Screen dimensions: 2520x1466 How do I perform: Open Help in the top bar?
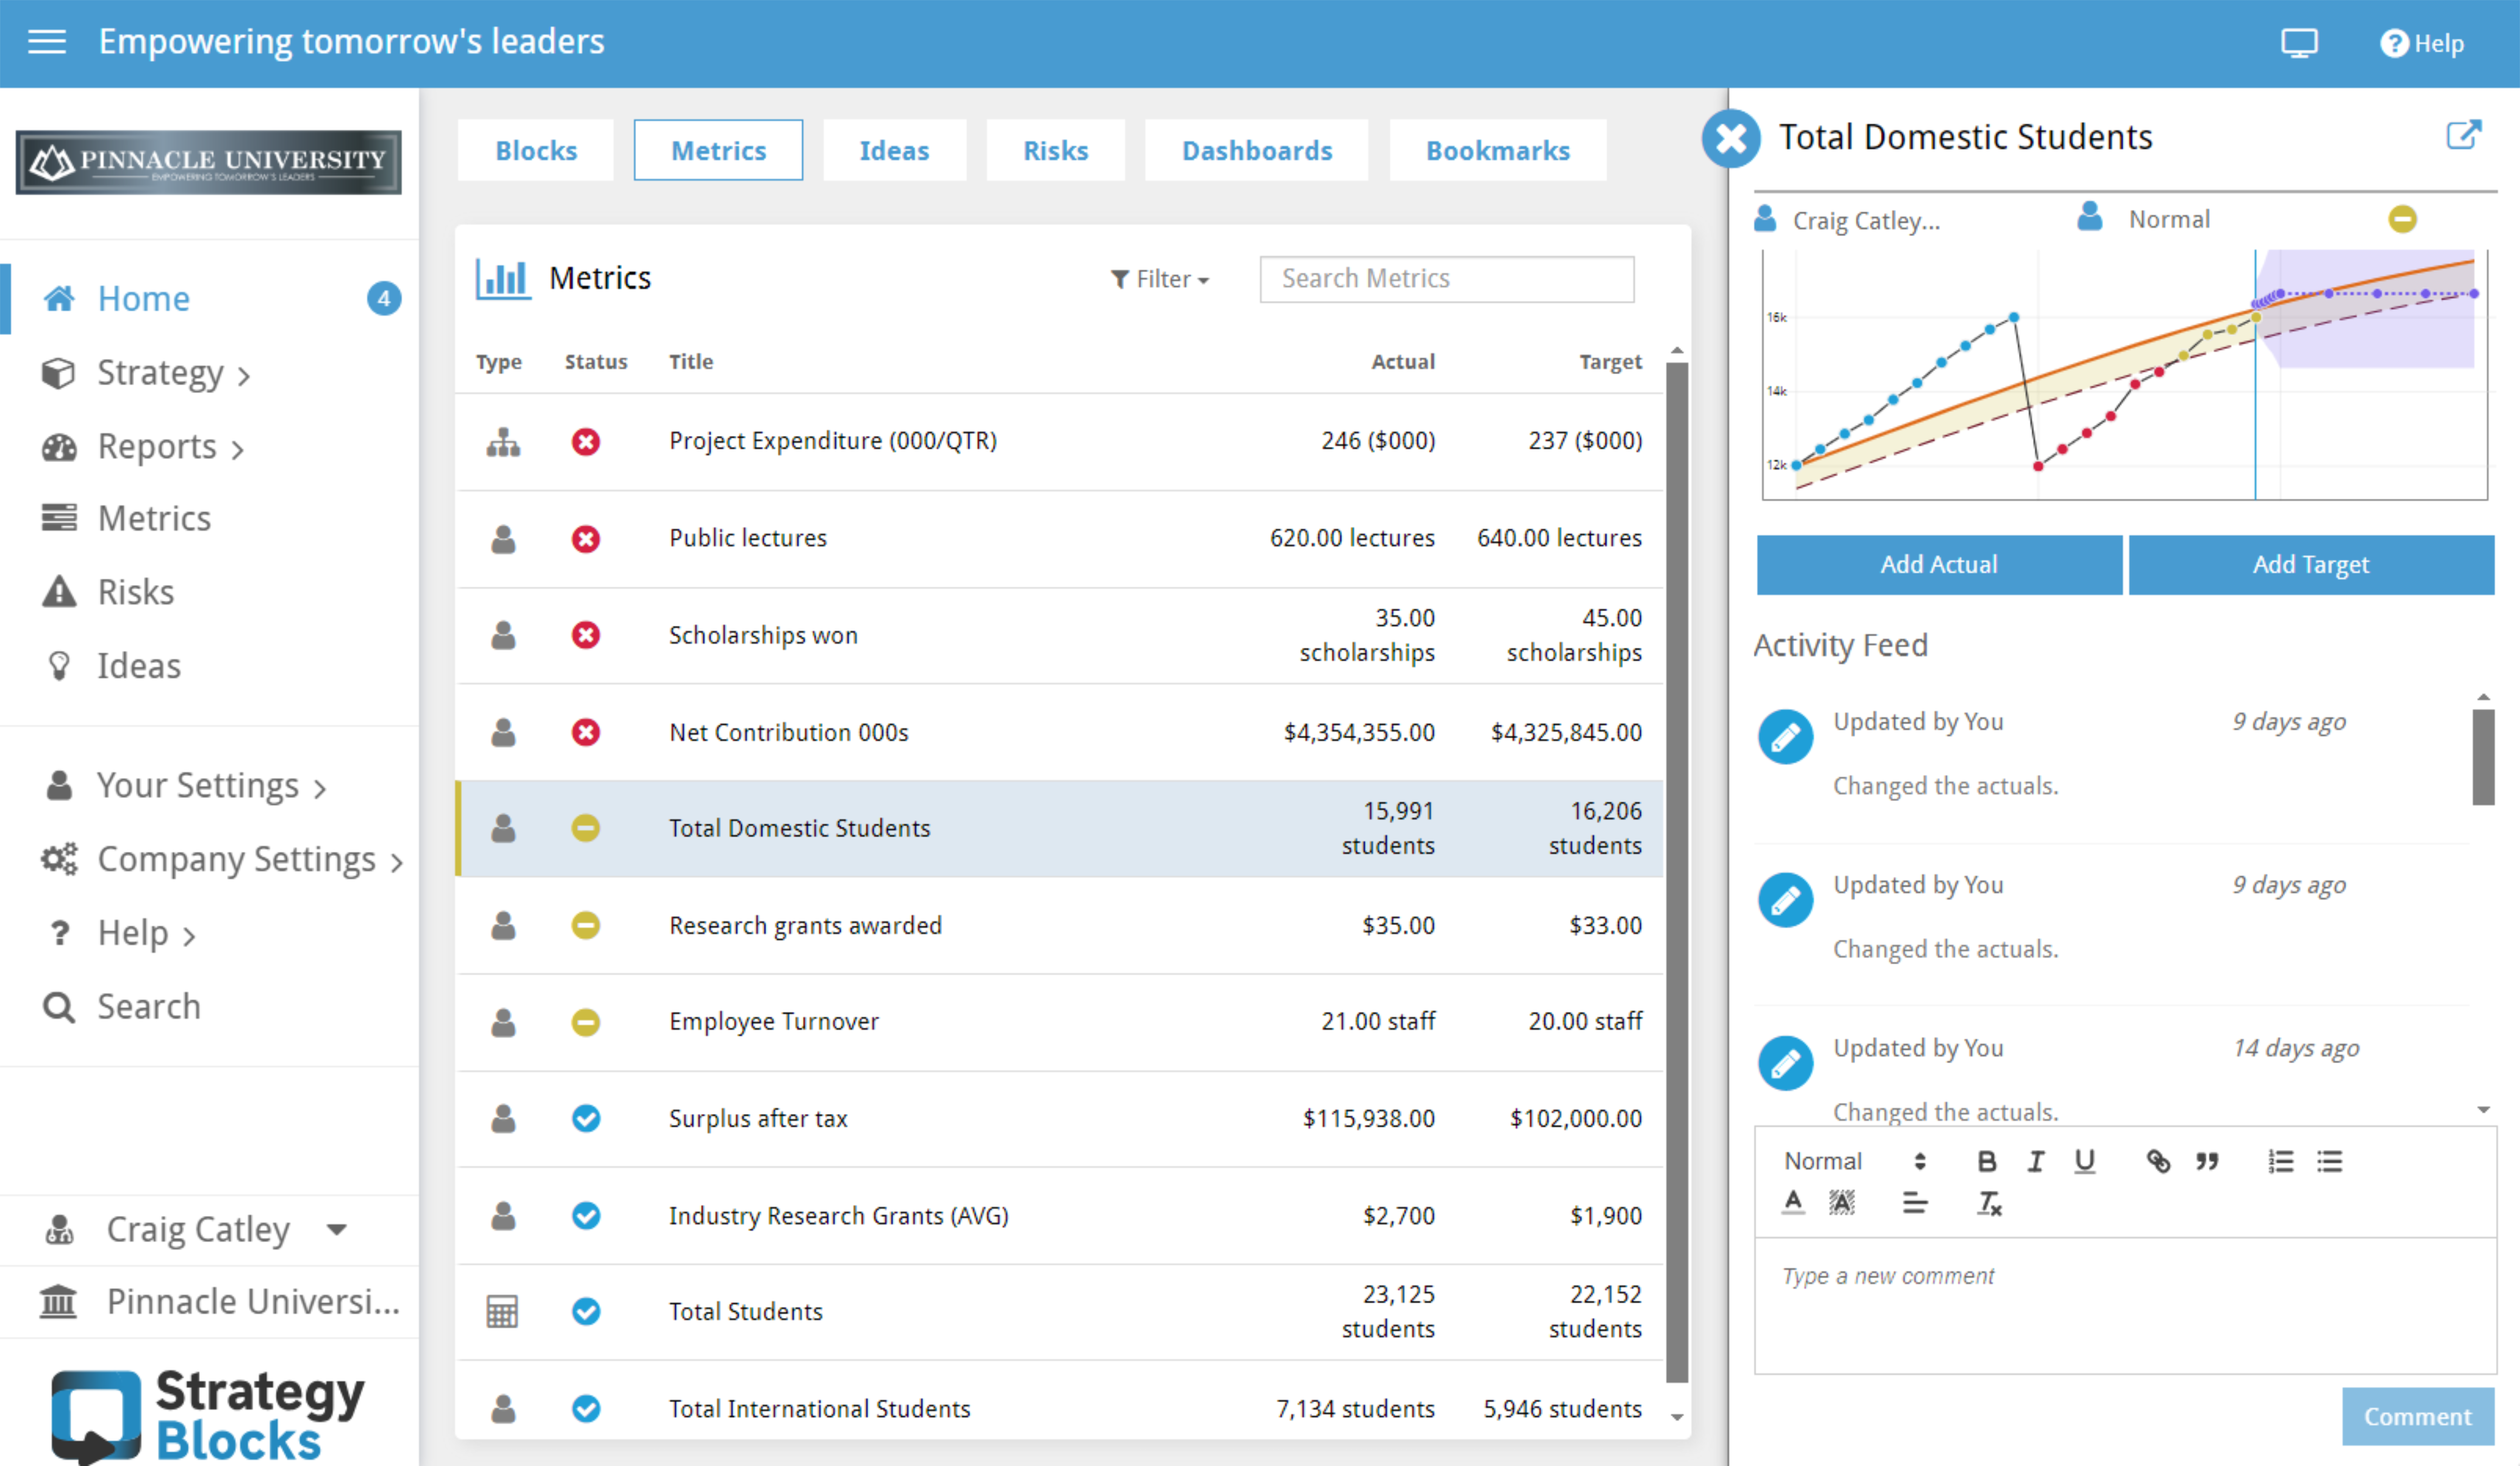2422,43
